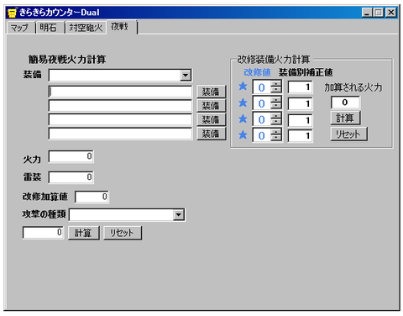Click the lower-left 計算 button
The height and width of the screenshot is (316, 403).
(x=83, y=233)
